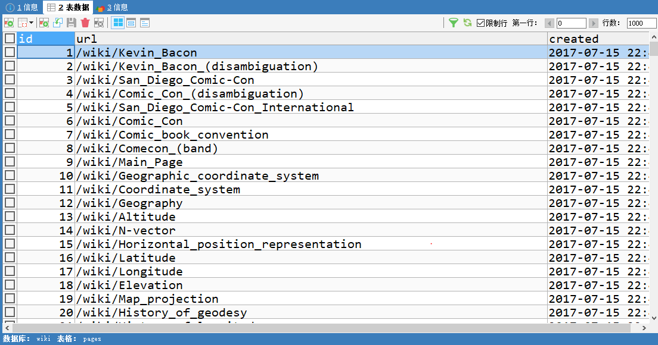
Task: Check the box for row id 1
Action: pos(10,52)
